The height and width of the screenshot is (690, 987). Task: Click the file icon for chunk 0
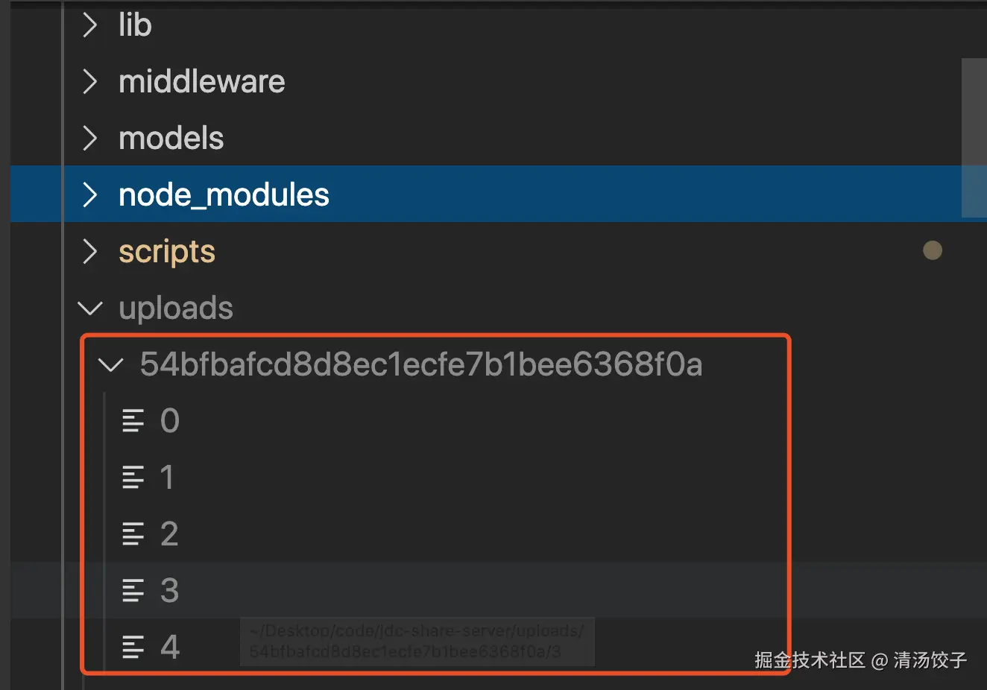(133, 421)
